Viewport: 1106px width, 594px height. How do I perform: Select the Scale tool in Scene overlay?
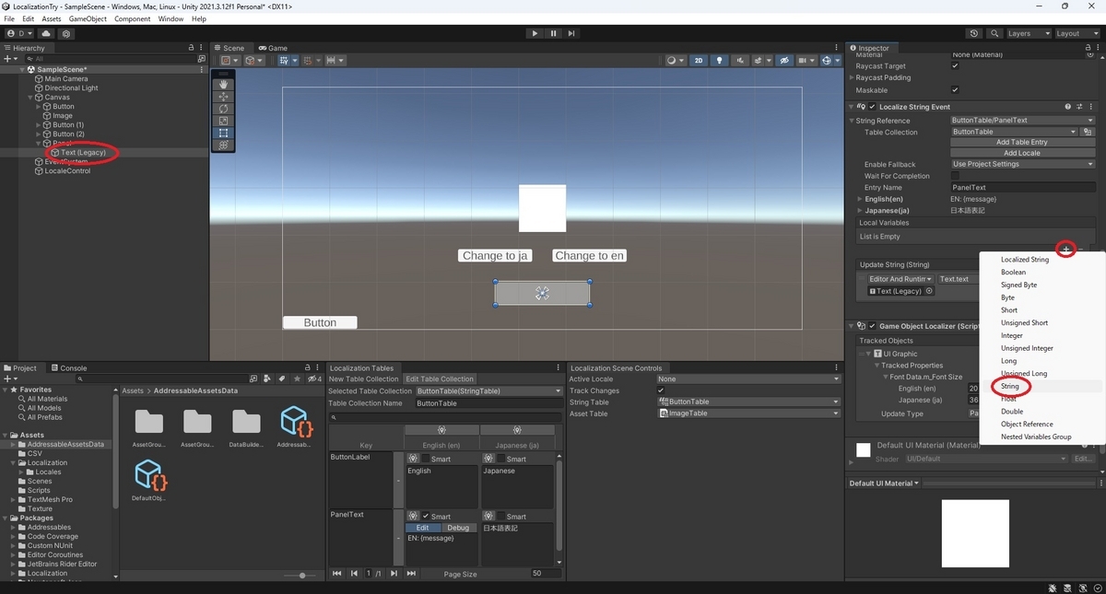222,121
